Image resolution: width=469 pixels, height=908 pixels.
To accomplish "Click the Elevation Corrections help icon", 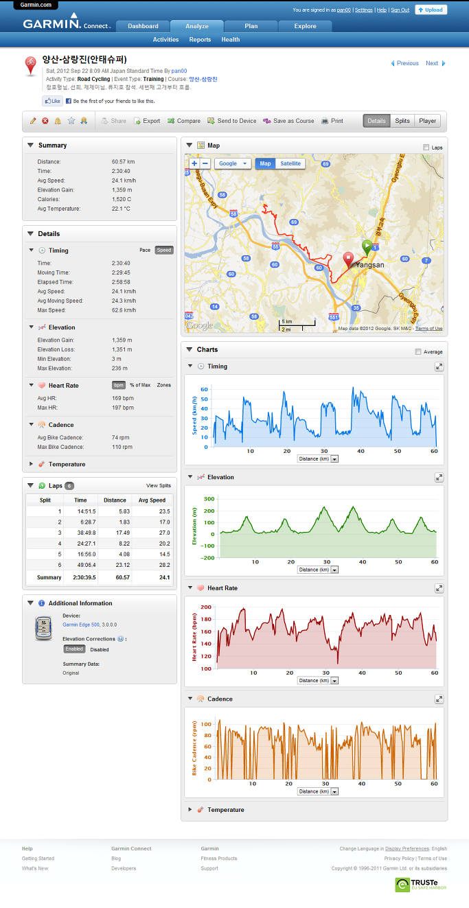I will (120, 638).
